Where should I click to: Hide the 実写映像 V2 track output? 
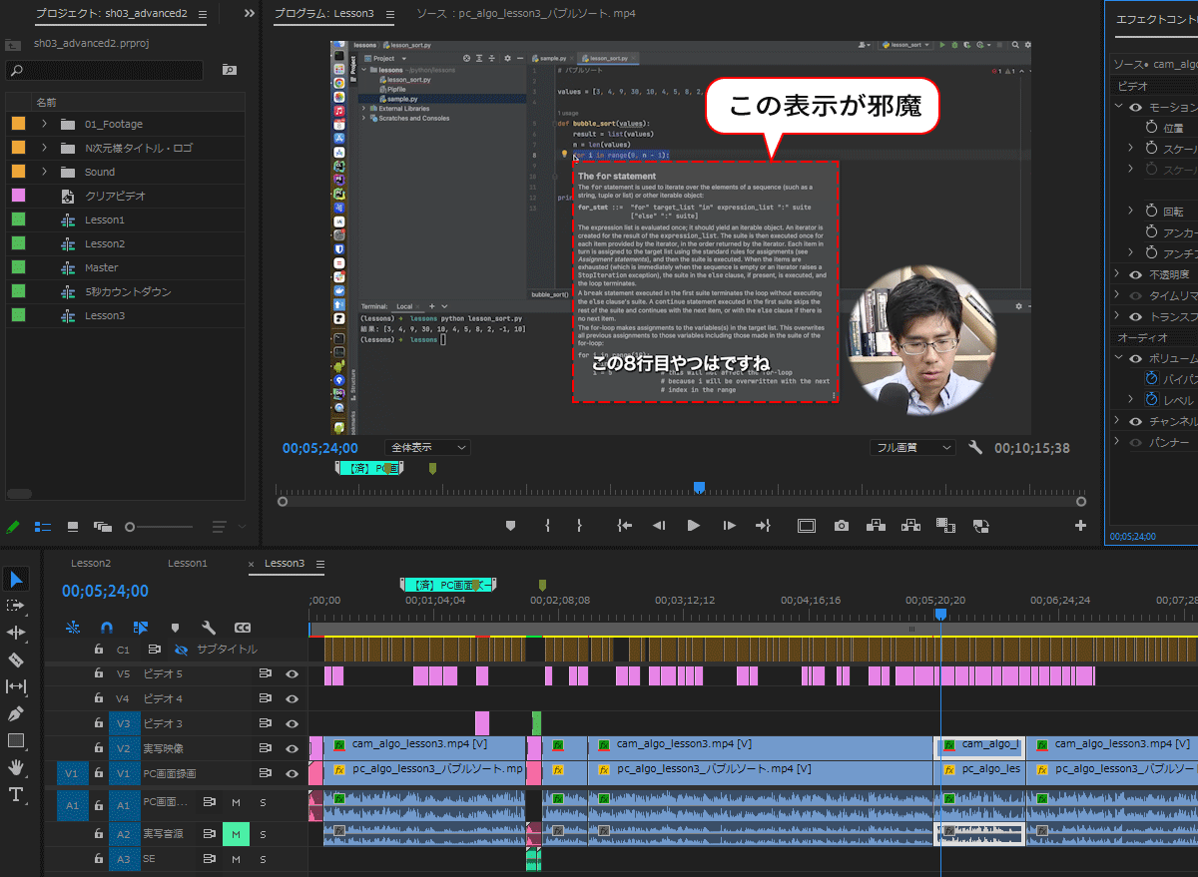click(x=292, y=748)
